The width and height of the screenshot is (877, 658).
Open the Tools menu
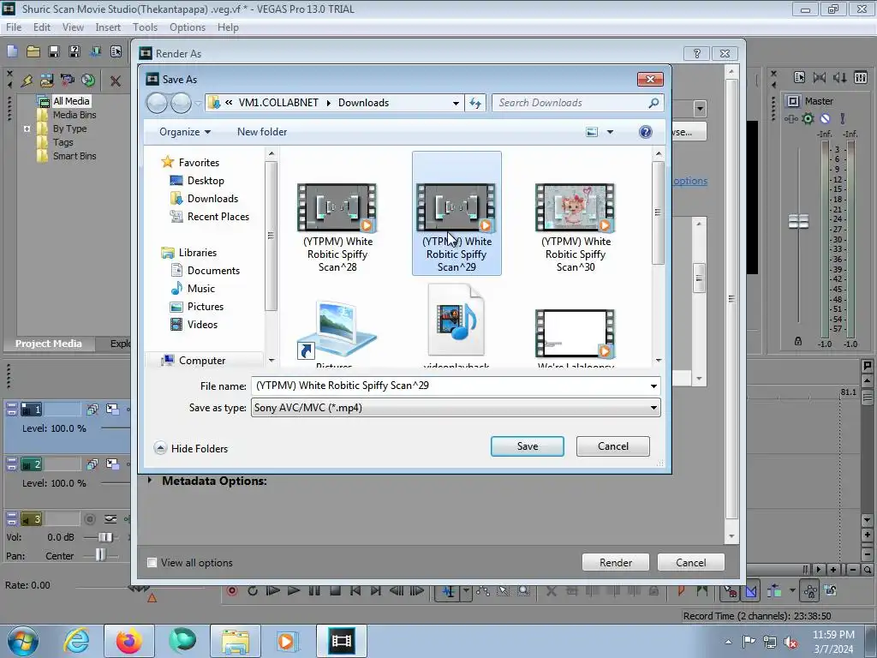tap(145, 27)
